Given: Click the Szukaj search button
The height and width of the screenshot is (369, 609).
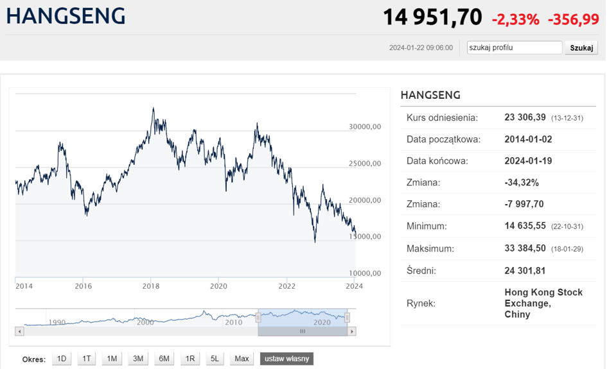Looking at the screenshot, I should (x=581, y=47).
